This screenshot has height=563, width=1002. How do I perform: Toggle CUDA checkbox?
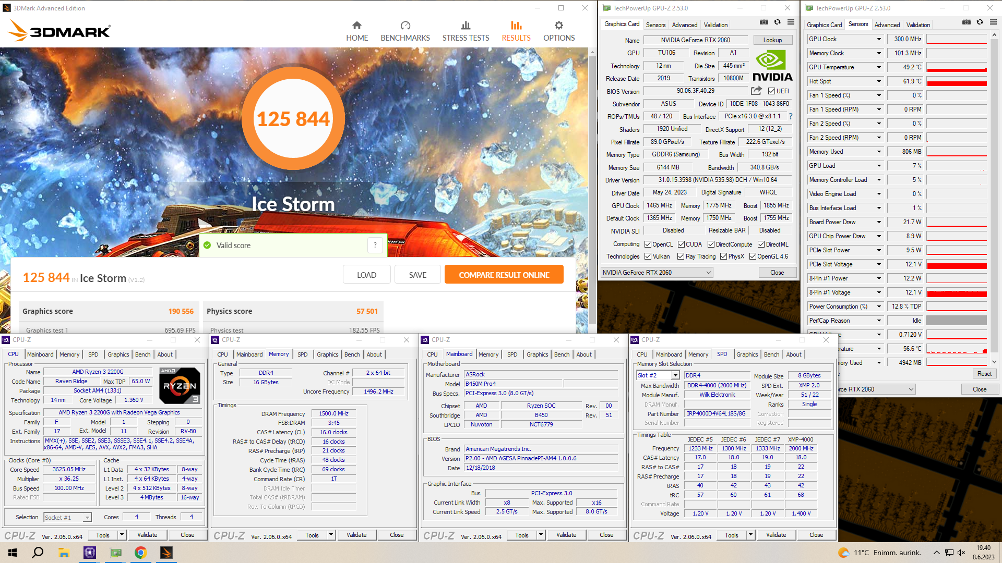tap(681, 244)
